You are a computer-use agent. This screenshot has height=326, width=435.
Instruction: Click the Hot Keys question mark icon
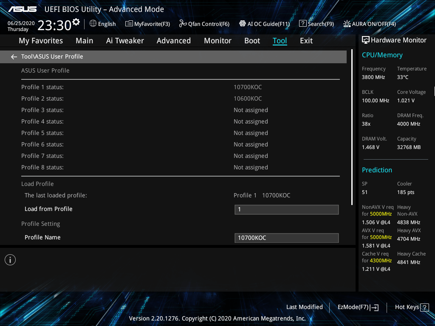[x=424, y=307]
